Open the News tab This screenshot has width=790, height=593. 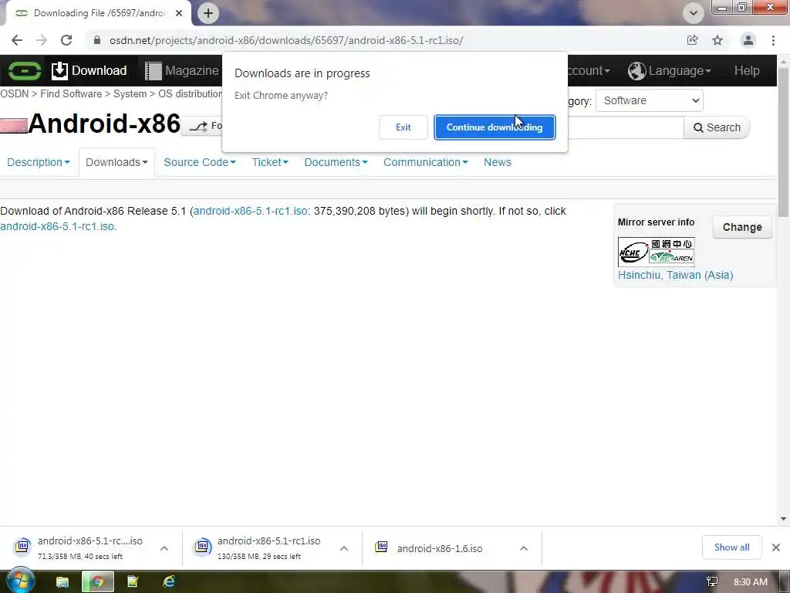[498, 162]
